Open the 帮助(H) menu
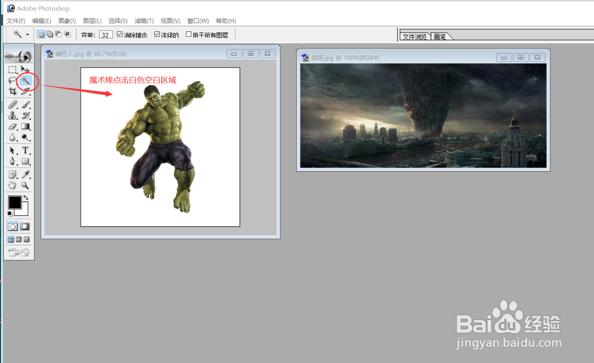594x363 pixels. pyautogui.click(x=226, y=21)
